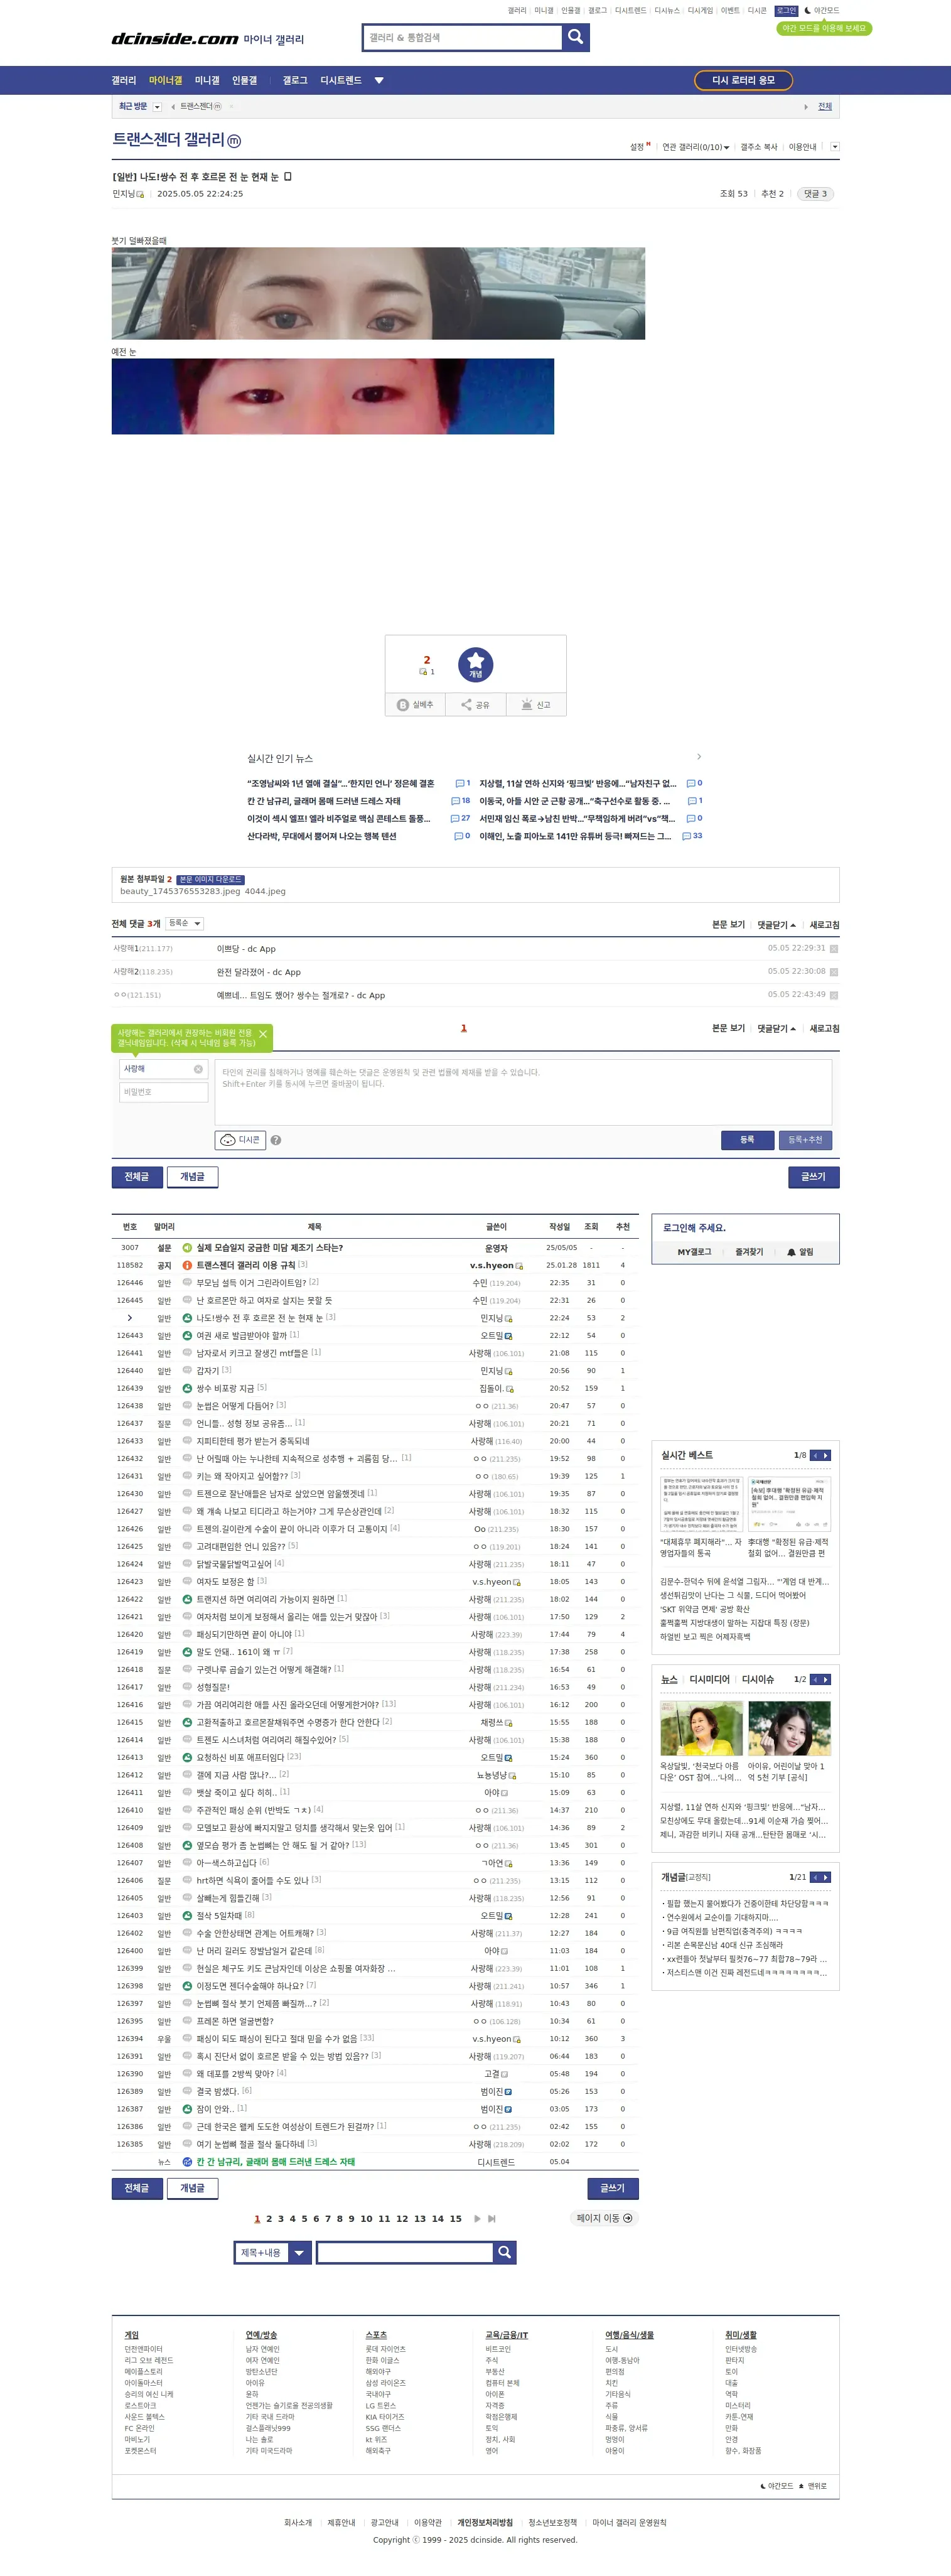The height and width of the screenshot is (2576, 951).
Task: Click the x icon on the ㅇㅇ(121.151) comment
Action: (x=834, y=994)
